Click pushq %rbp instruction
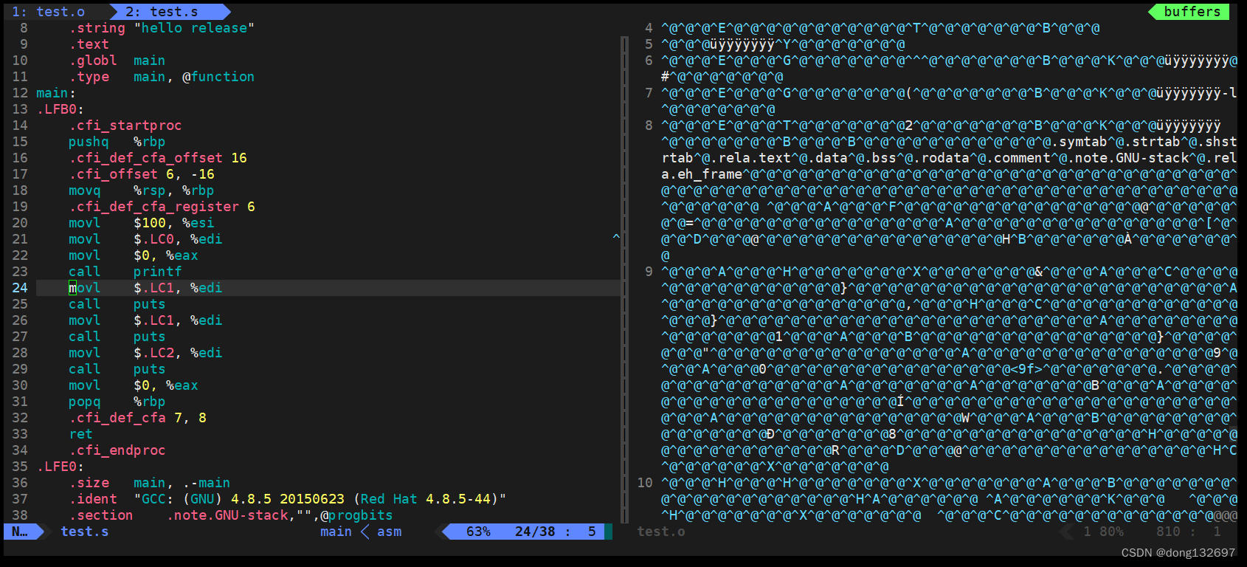 pyautogui.click(x=117, y=142)
